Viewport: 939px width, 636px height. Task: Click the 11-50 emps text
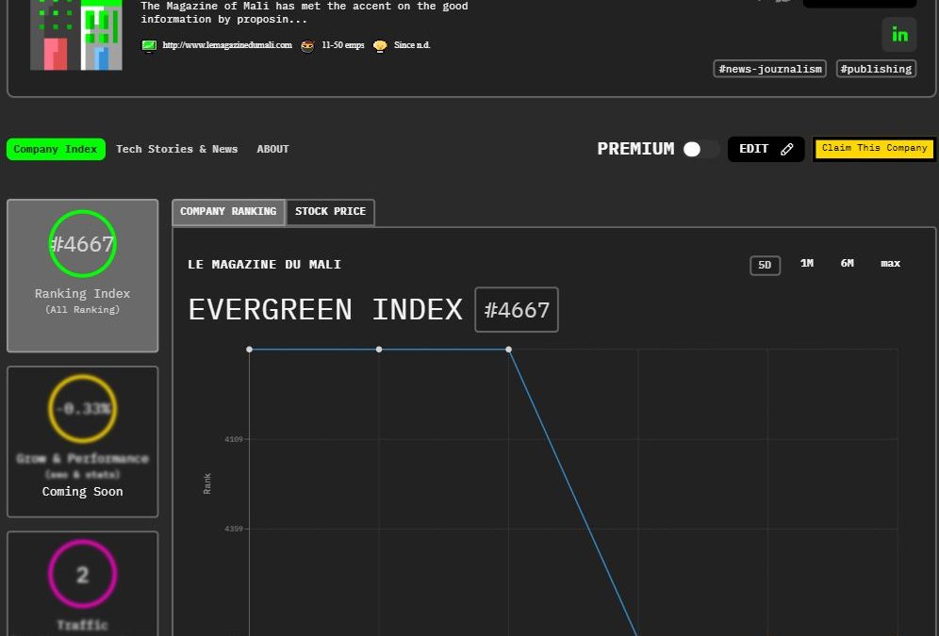coord(342,45)
